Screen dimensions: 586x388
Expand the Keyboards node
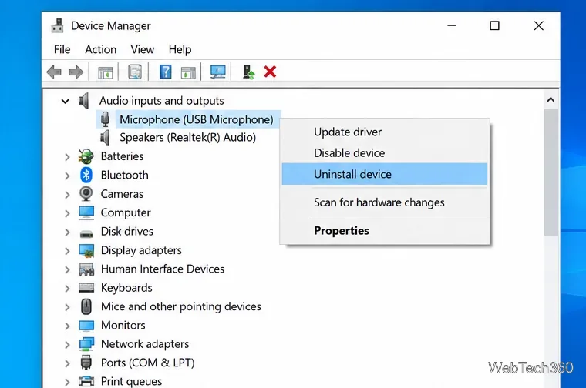tap(67, 289)
